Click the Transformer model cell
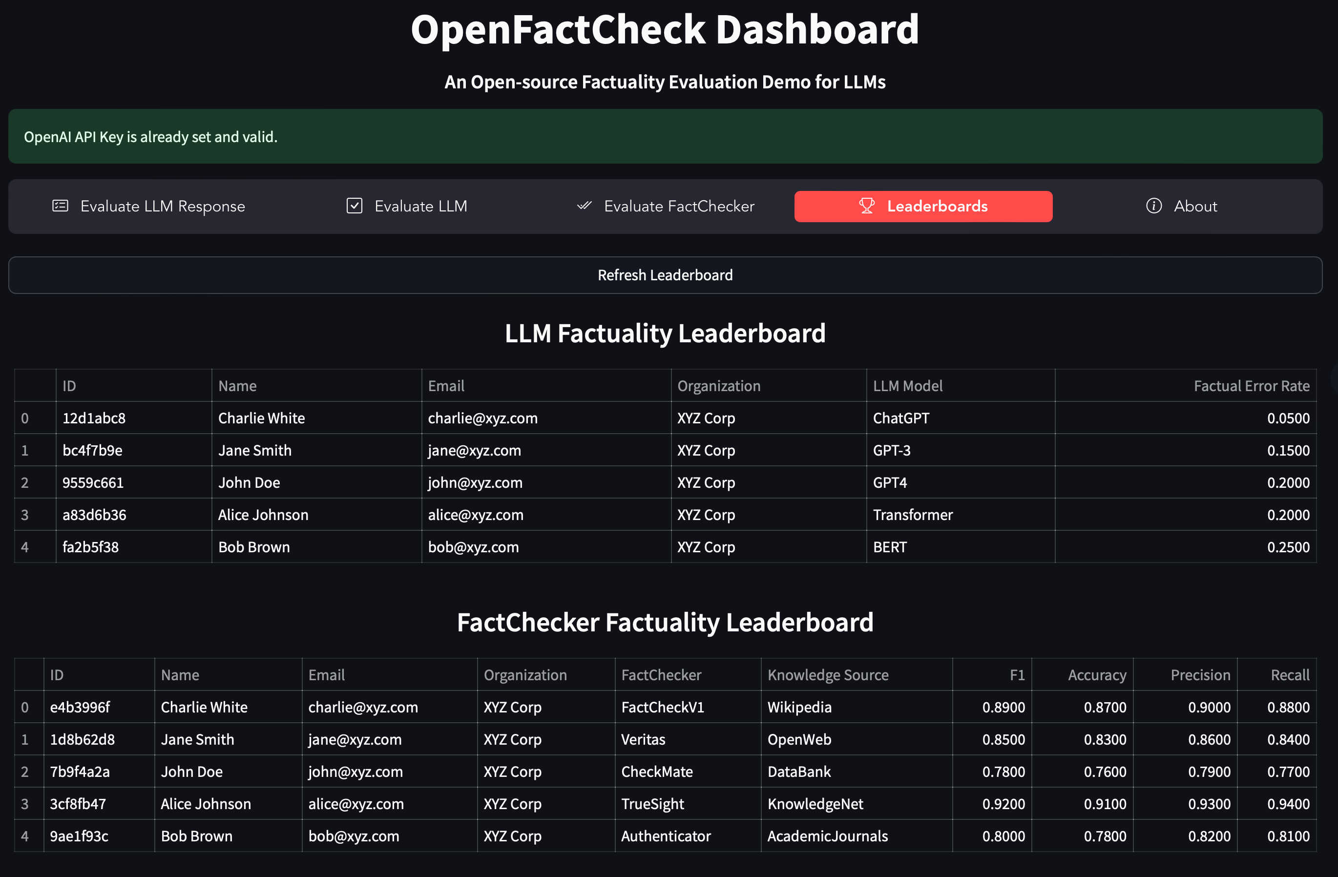This screenshot has height=877, width=1338. [960, 514]
